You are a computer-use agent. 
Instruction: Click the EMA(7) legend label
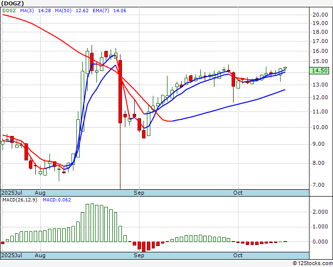[x=101, y=11]
